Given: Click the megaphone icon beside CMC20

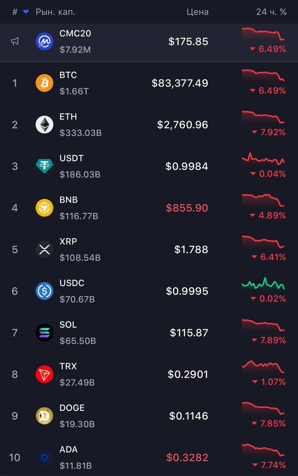Looking at the screenshot, I should tap(15, 41).
